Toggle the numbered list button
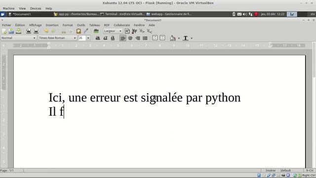 [x=155, y=38]
